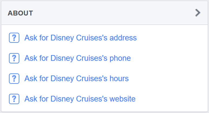Select the boxed question icon on the website row
Screen dimensions: 209x113
click(x=14, y=99)
